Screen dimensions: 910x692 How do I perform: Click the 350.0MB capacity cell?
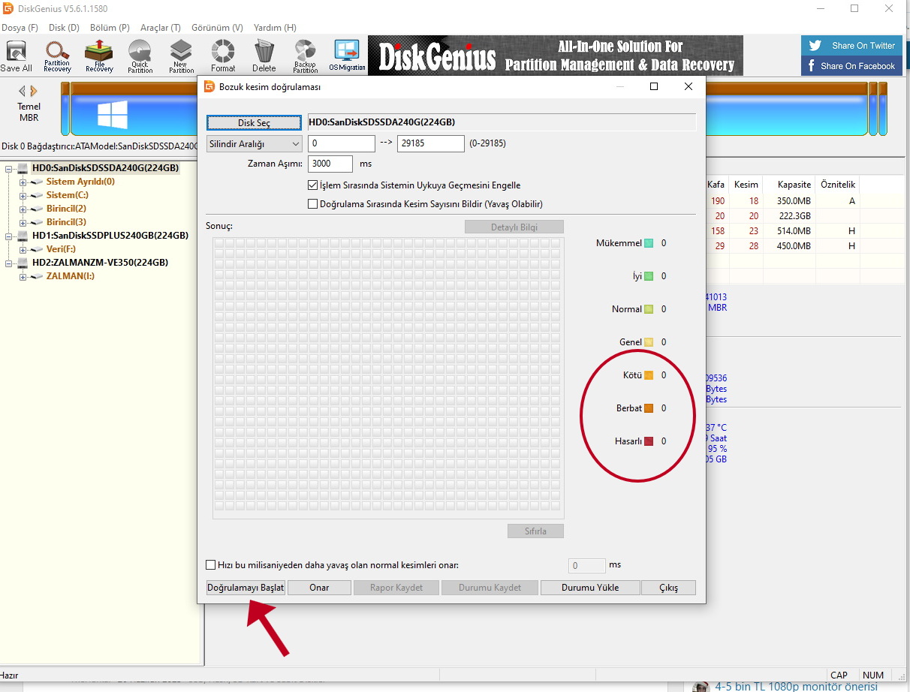pyautogui.click(x=794, y=201)
